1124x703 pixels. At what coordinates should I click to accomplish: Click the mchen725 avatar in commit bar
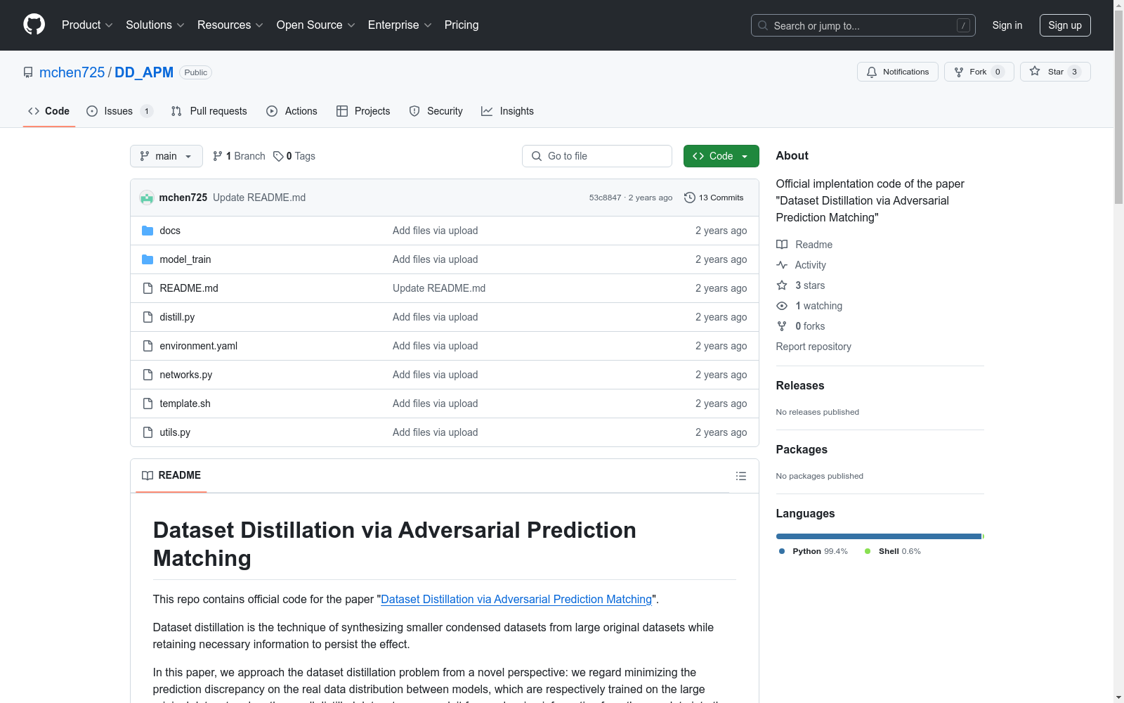147,198
